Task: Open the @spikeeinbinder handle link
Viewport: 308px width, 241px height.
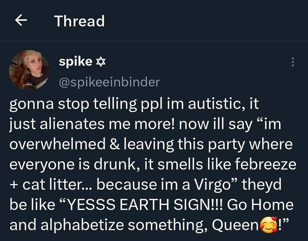Action: pyautogui.click(x=109, y=82)
